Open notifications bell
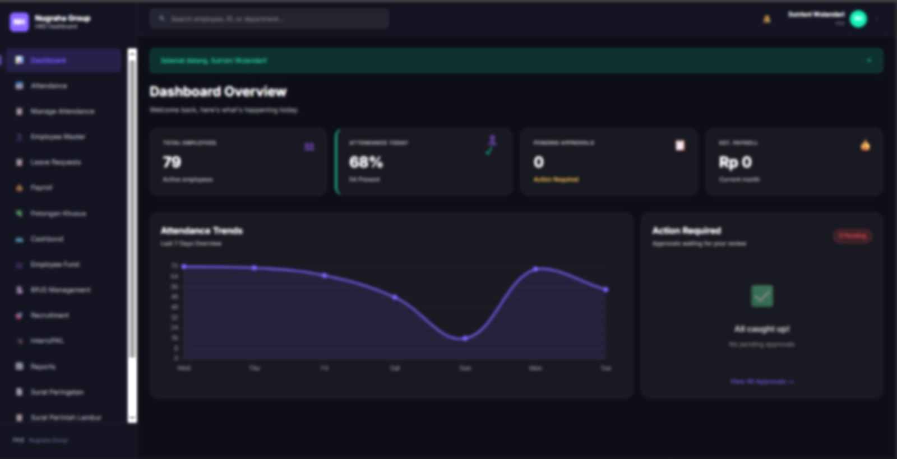The image size is (897, 459). pyautogui.click(x=766, y=19)
